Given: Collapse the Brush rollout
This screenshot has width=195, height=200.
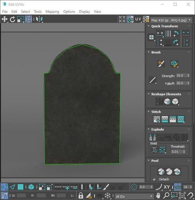Looking at the screenshot, I should click(149, 52).
